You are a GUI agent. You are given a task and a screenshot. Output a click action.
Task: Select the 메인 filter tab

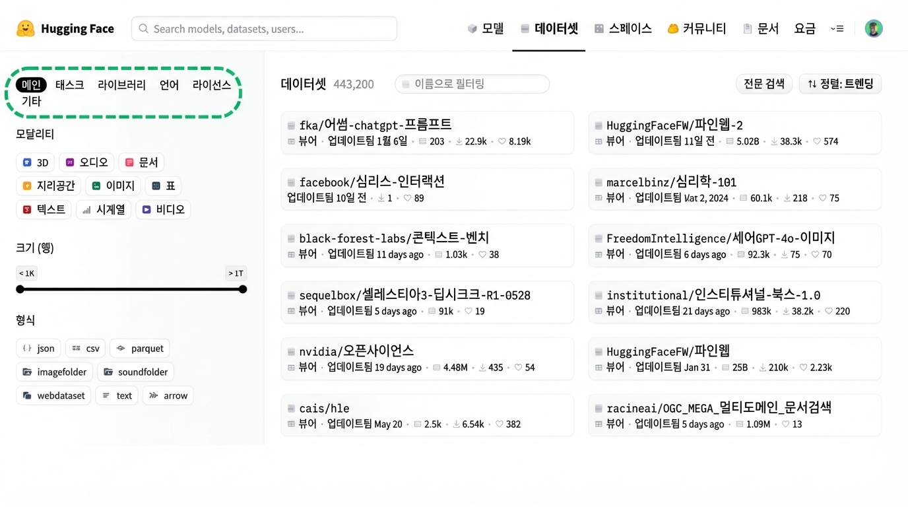click(x=31, y=84)
